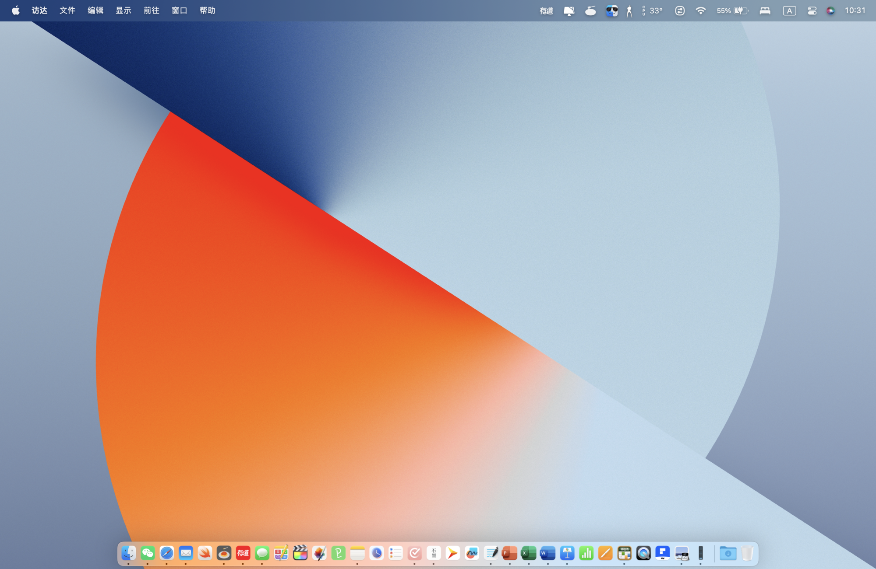
Task: Click the bed Do Not Disturb icon
Action: [765, 11]
